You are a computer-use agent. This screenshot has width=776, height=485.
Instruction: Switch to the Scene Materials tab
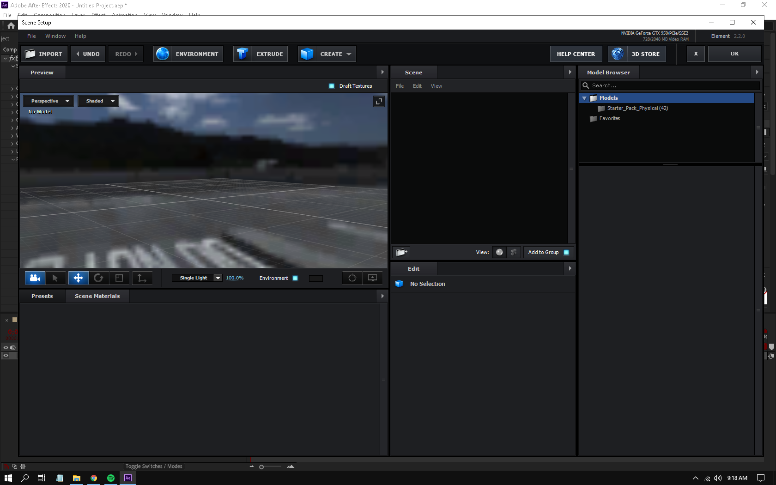[97, 296]
